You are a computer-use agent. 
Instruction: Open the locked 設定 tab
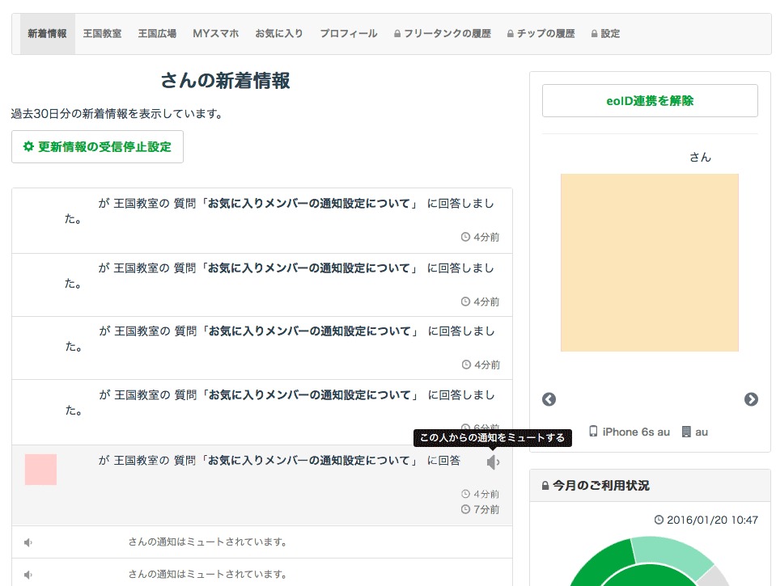(x=606, y=34)
